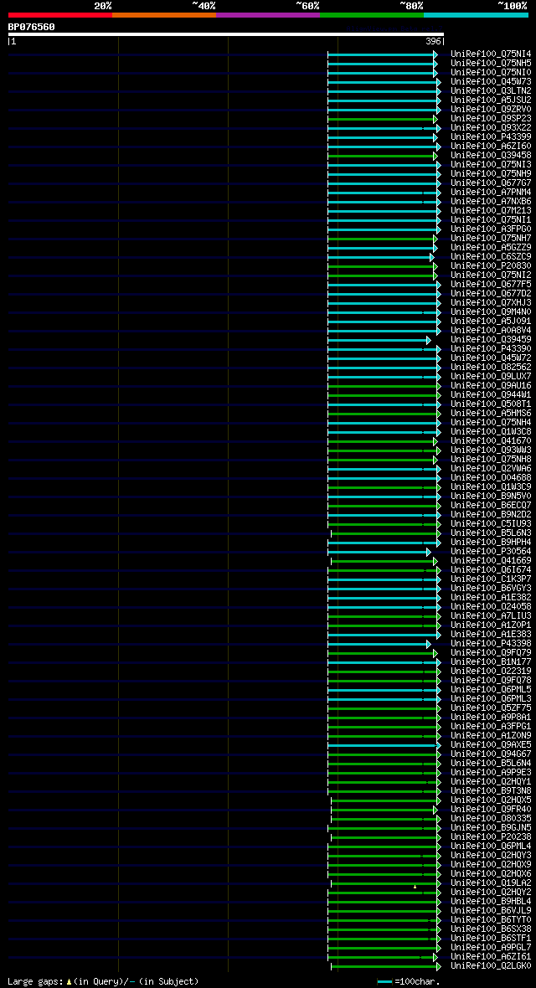Select label UniRef100_P30564
The height and width of the screenshot is (988, 536).
pyautogui.click(x=492, y=551)
